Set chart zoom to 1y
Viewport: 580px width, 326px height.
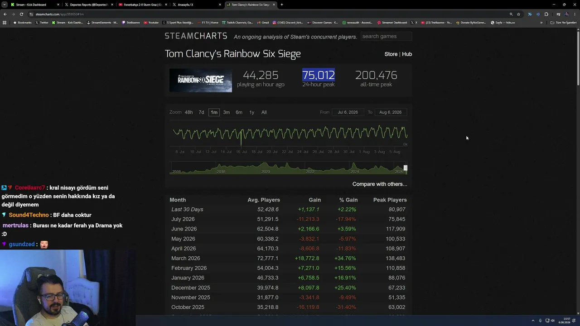pos(251,112)
